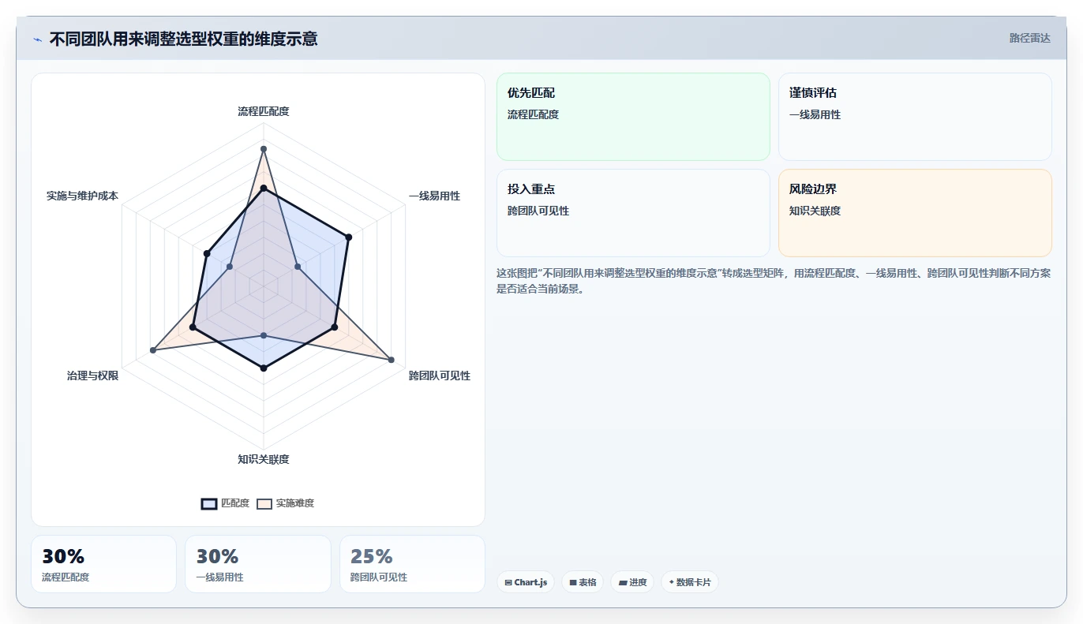Screen dimensions: 1083x624
Task: Click the 实施与维护成本 radar axis label
Action: click(x=83, y=196)
